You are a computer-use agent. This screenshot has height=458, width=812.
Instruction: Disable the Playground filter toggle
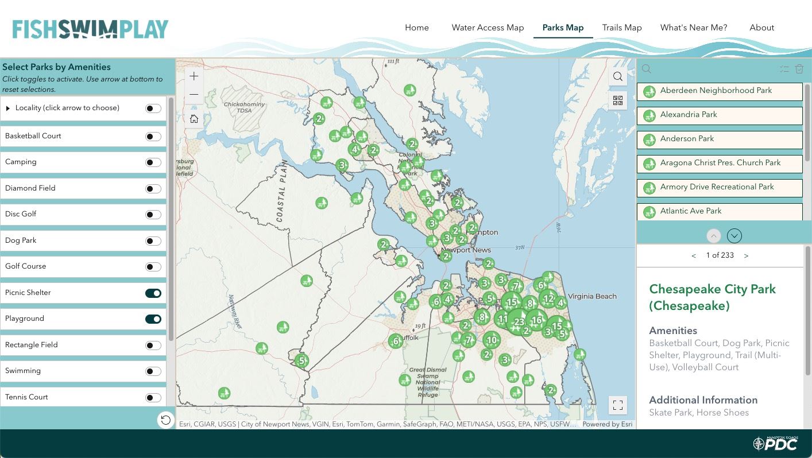[153, 319]
